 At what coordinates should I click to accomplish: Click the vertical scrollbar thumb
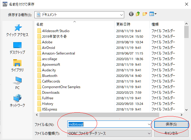point(186,32)
